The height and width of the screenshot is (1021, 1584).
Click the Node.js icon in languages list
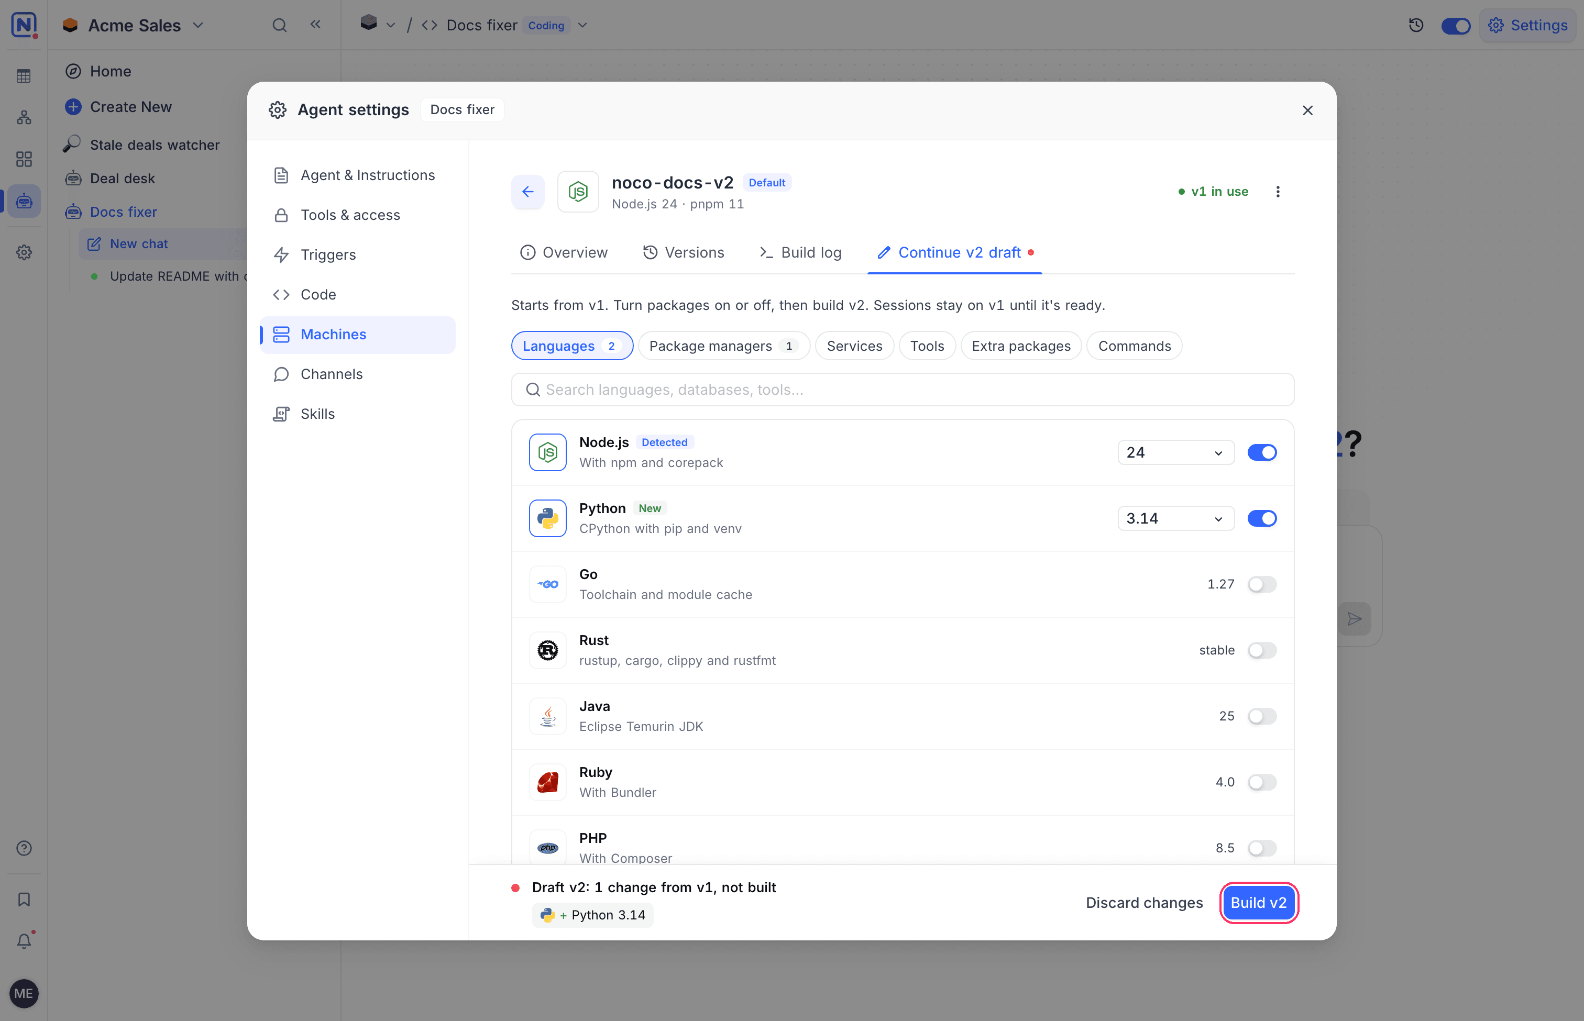(x=547, y=452)
